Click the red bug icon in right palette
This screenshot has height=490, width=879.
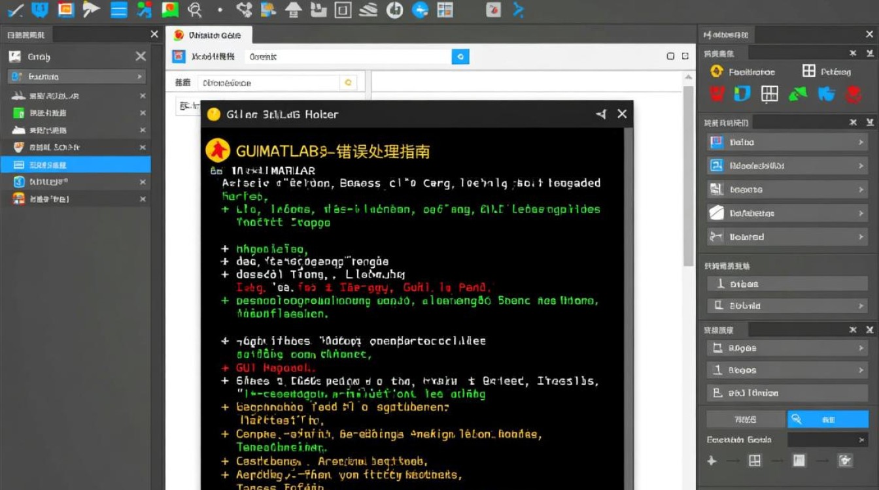[852, 94]
